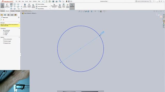Collapse the Message section
The height and width of the screenshot is (92, 165).
click(x=19, y=23)
